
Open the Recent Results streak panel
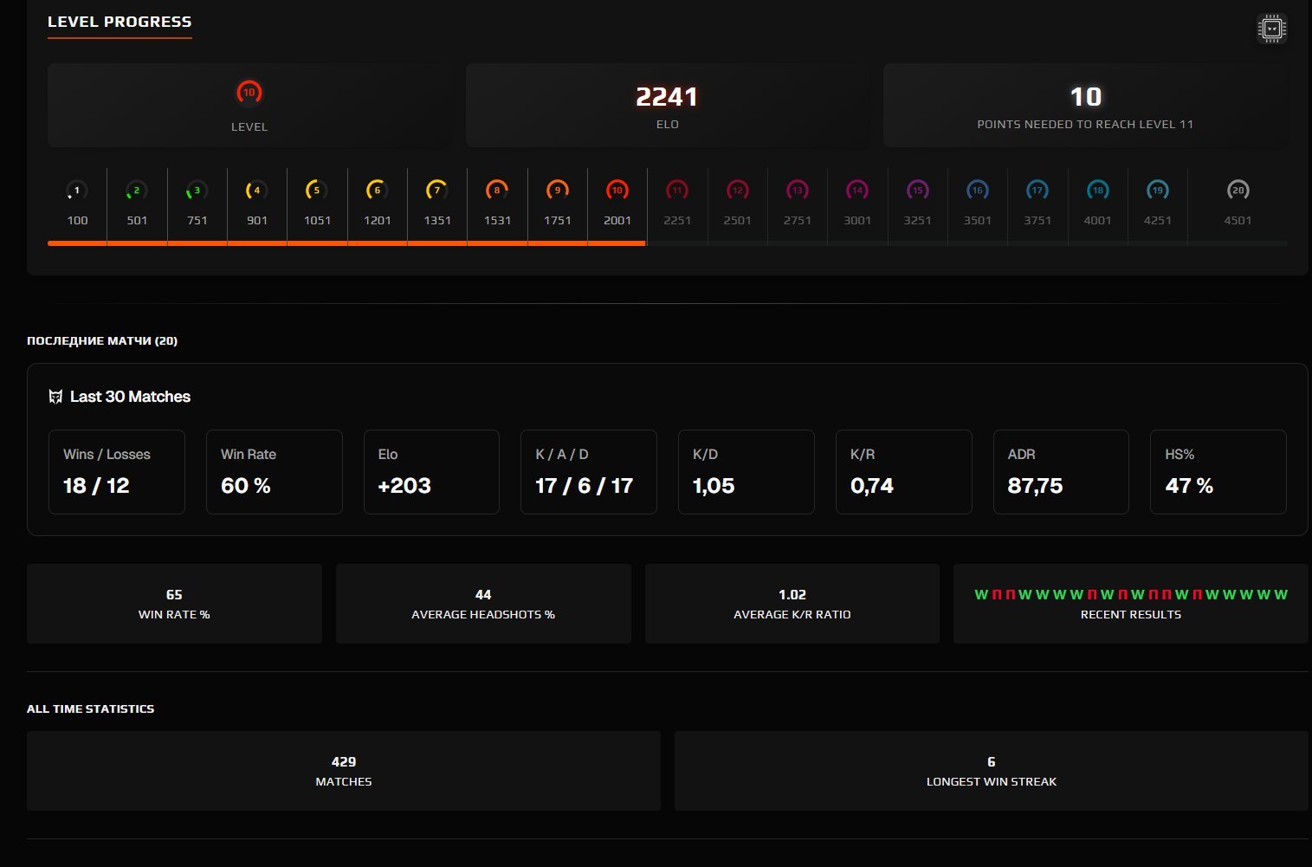click(1130, 604)
